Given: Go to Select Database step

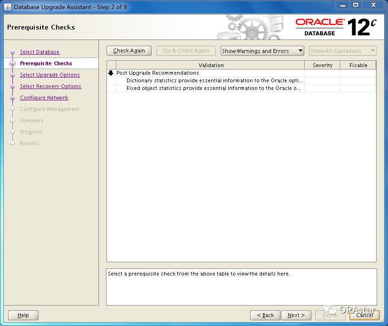Looking at the screenshot, I should click(x=39, y=52).
